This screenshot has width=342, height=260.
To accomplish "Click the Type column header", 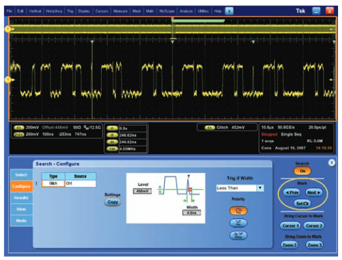I will coord(53,176).
